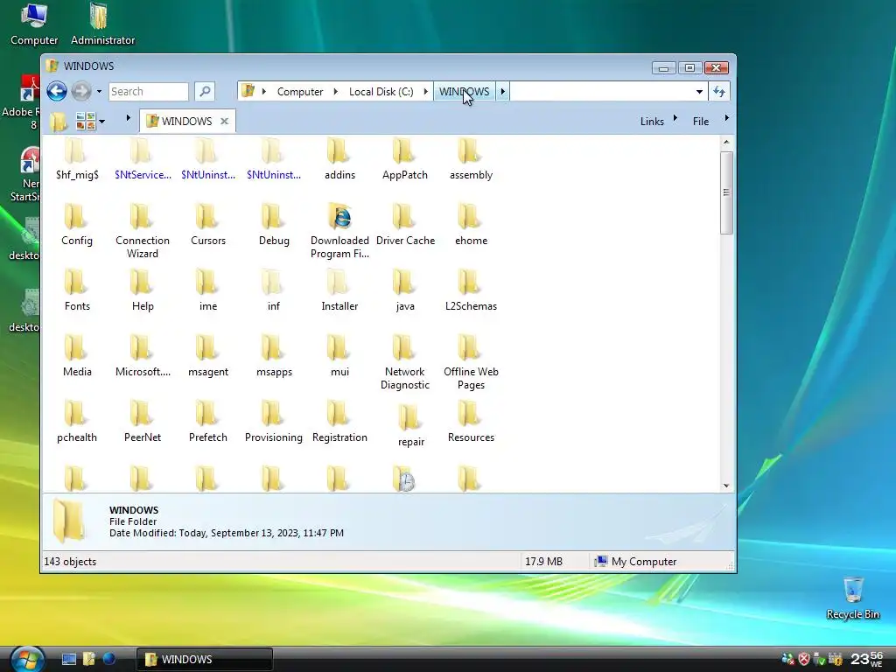
Task: Click the scrollbar down arrow
Action: [x=726, y=486]
